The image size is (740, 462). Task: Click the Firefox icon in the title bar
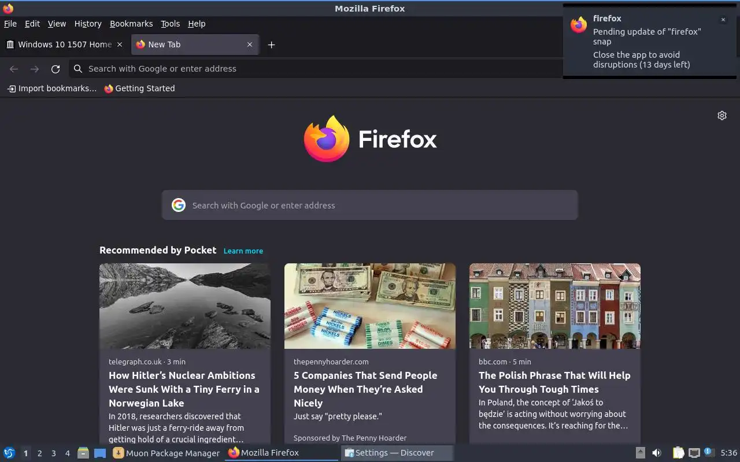click(8, 8)
